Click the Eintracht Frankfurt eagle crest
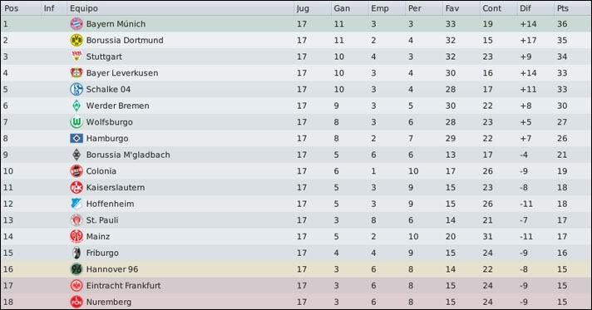The height and width of the screenshot is (310, 592). pos(76,285)
